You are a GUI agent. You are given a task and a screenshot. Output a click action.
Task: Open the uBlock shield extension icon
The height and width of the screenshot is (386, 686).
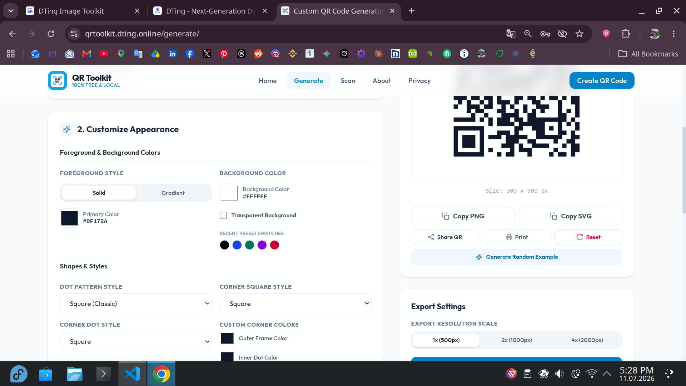click(606, 34)
